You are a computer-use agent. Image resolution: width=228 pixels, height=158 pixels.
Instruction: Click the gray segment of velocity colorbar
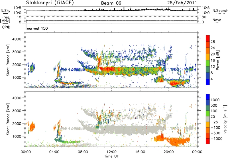point(208,119)
